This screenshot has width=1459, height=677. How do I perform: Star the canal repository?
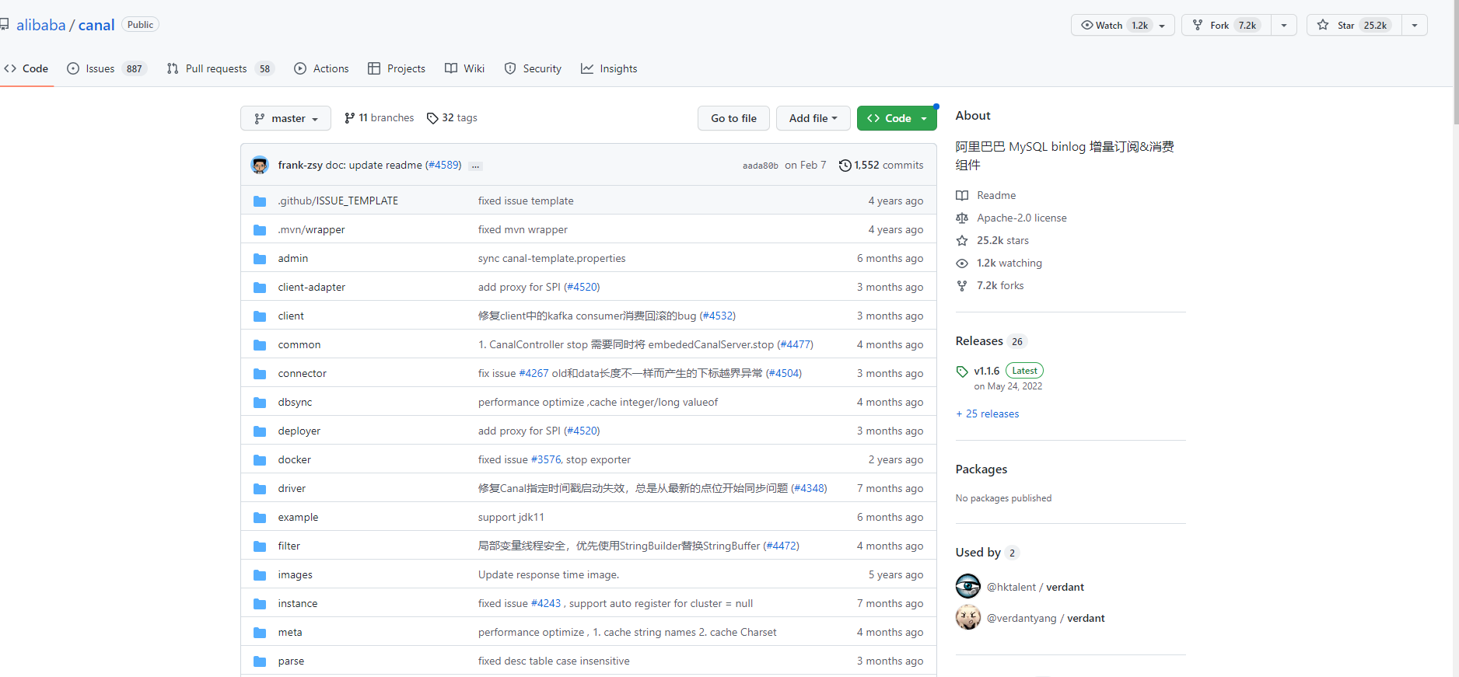click(x=1353, y=26)
